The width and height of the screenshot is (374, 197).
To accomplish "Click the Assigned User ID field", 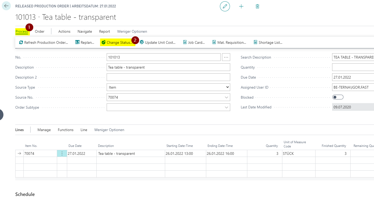I will [x=353, y=87].
